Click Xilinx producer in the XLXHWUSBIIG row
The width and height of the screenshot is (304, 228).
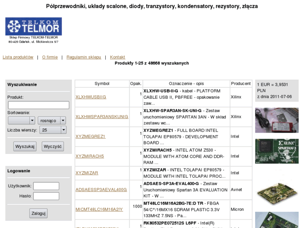(236, 97)
